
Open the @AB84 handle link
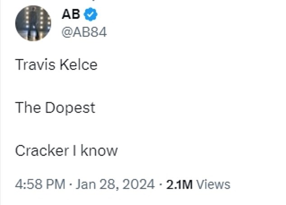click(x=84, y=33)
